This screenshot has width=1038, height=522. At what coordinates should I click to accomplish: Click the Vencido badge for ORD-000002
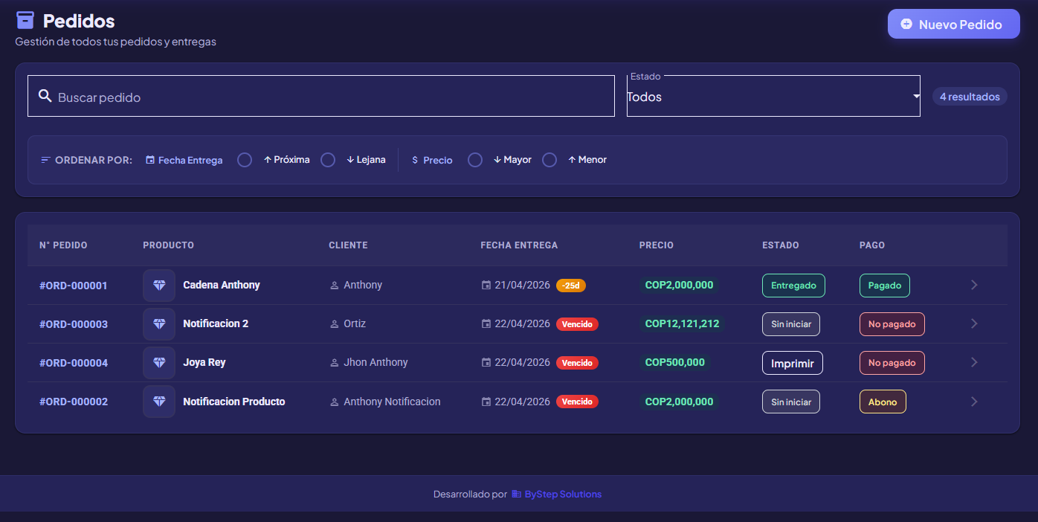tap(577, 402)
